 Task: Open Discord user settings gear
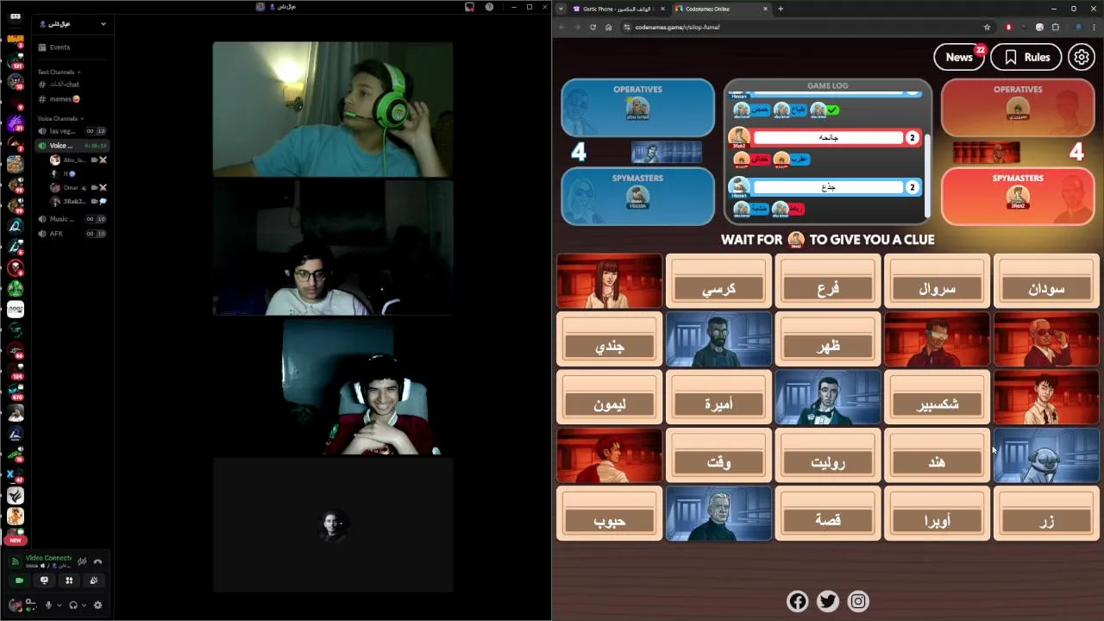(x=97, y=605)
